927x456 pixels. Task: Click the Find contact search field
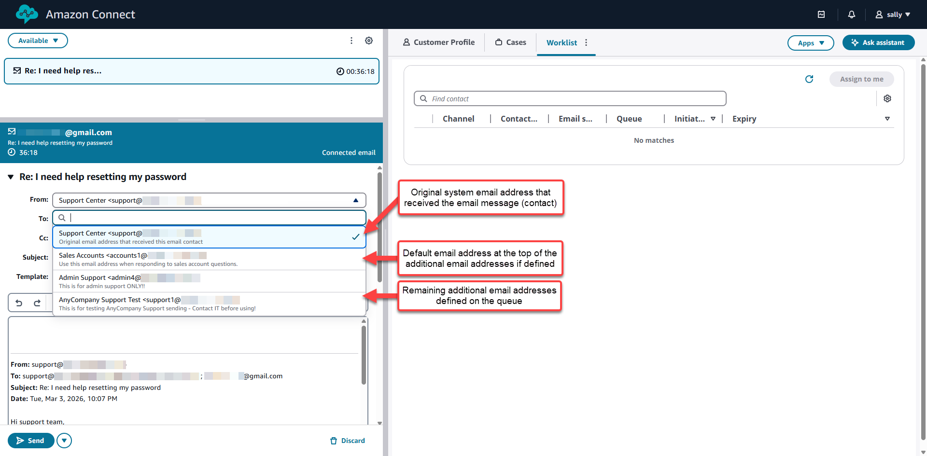[x=570, y=98]
